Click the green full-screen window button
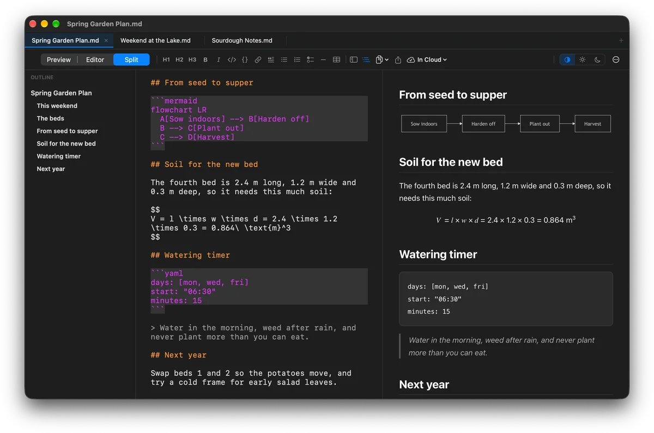Screen dimensions: 654x433 pos(56,24)
